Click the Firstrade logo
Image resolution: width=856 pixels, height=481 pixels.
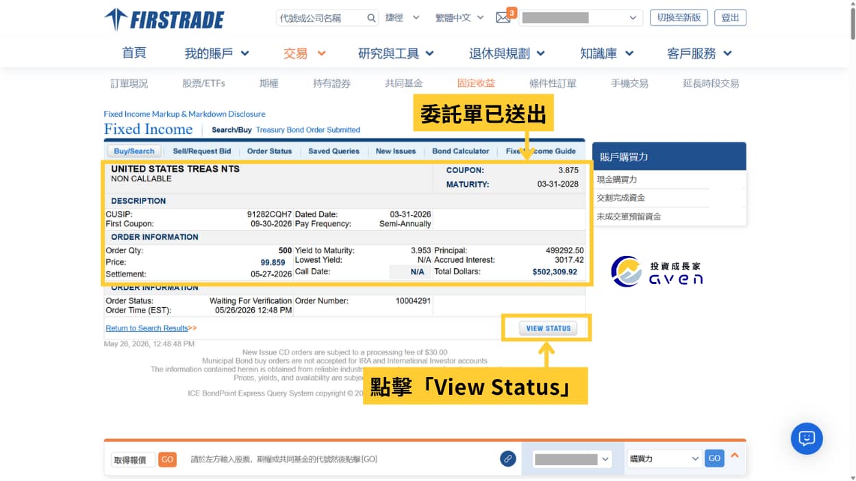pos(164,19)
